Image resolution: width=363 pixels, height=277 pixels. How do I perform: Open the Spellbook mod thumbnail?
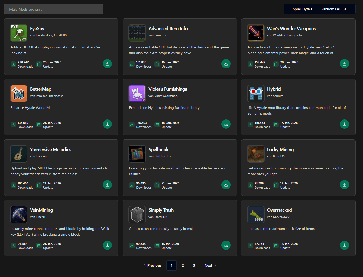[137, 154]
